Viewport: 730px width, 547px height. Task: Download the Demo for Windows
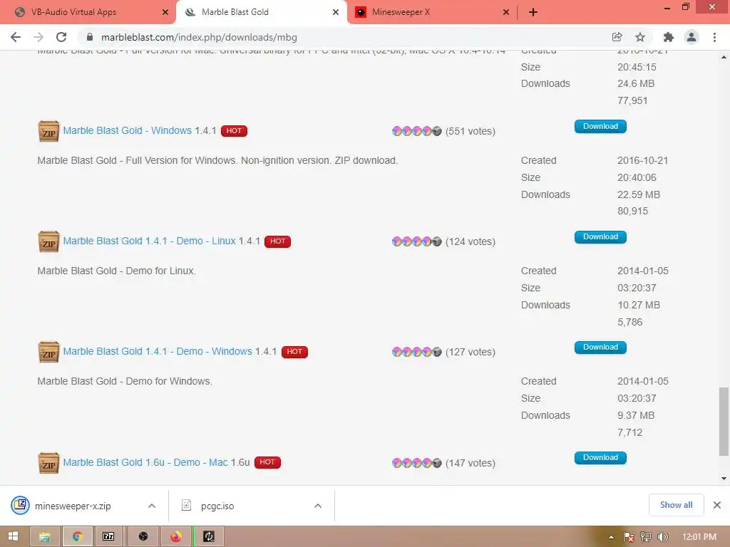point(600,348)
